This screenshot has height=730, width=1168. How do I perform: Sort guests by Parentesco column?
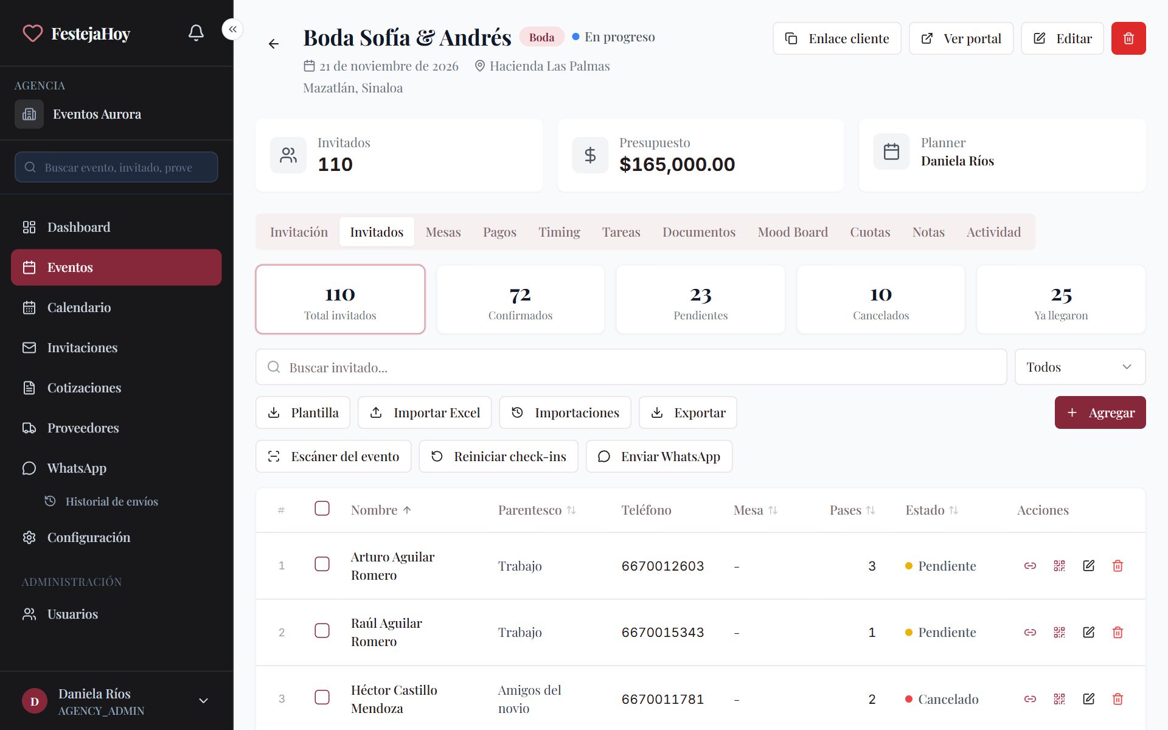537,510
